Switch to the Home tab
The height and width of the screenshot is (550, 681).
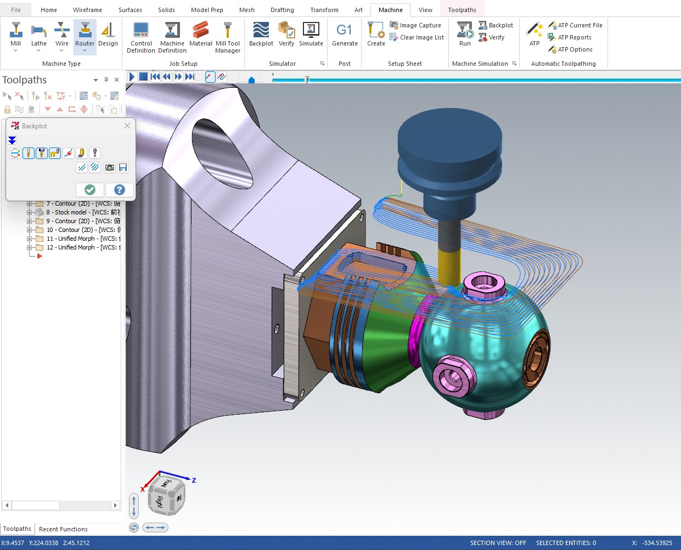coord(49,10)
